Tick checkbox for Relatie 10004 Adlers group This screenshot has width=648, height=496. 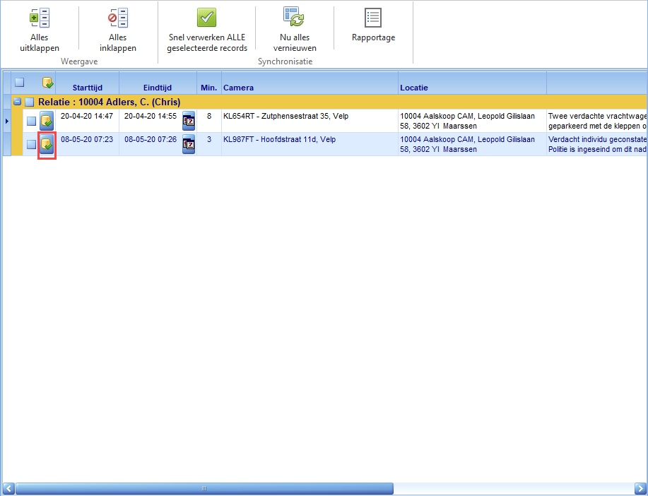tap(30, 102)
